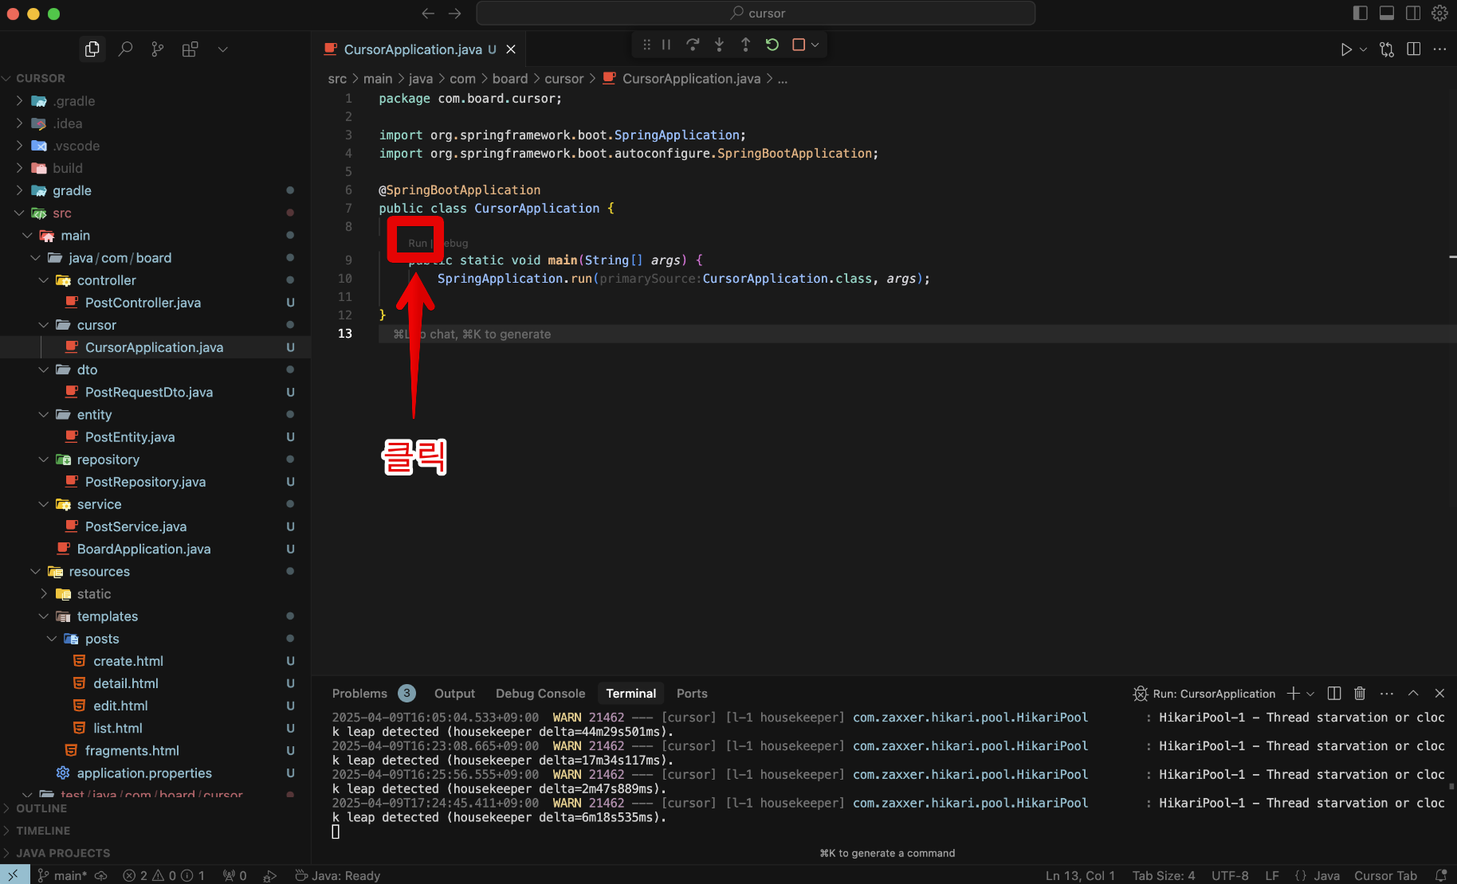Open create.html template
The width and height of the screenshot is (1457, 884).
(128, 661)
